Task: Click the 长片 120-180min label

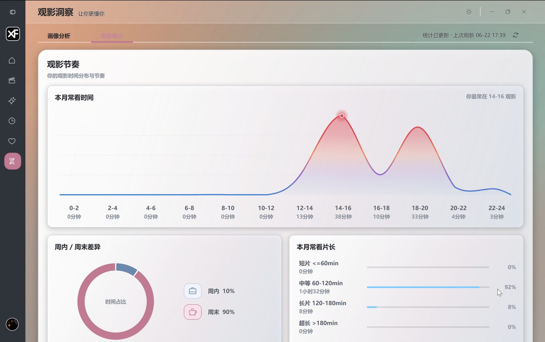Action: point(322,303)
